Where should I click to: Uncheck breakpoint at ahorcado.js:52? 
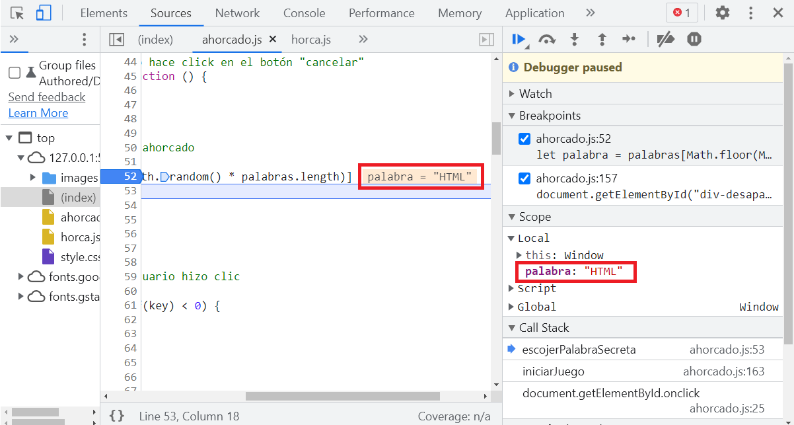(524, 139)
